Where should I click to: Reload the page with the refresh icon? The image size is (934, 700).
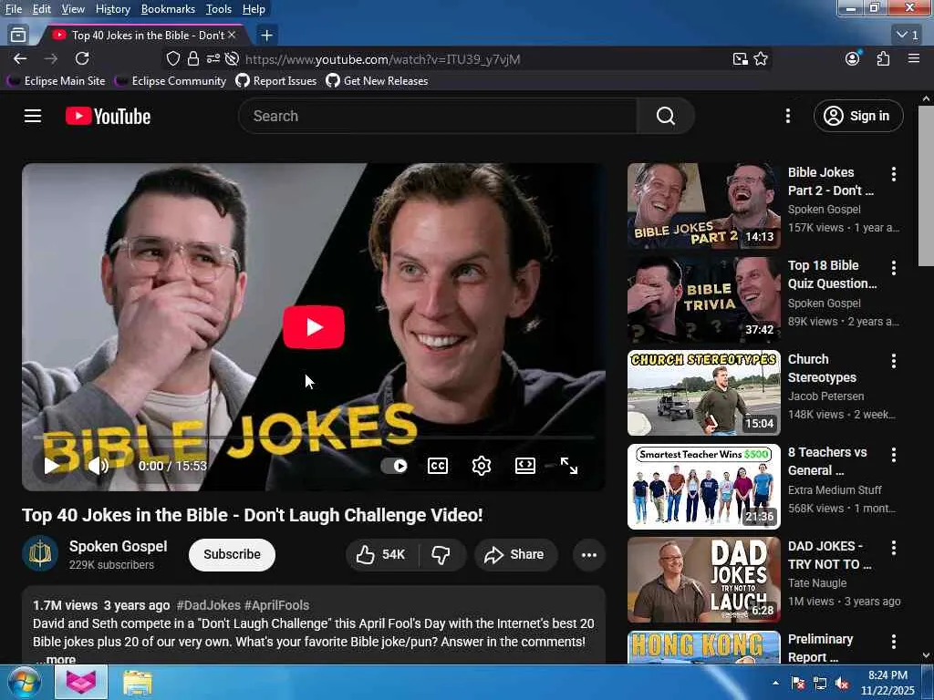(82, 58)
